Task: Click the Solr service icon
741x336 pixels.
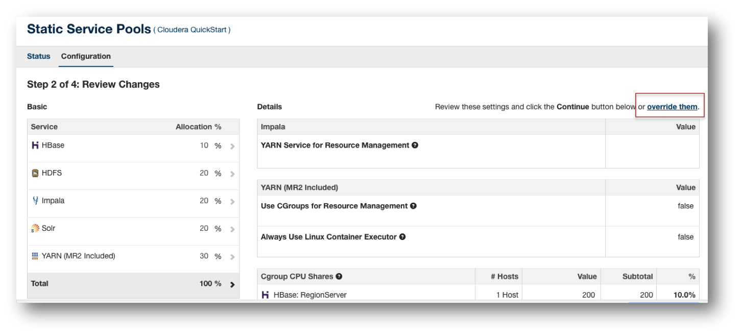Action: 35,228
